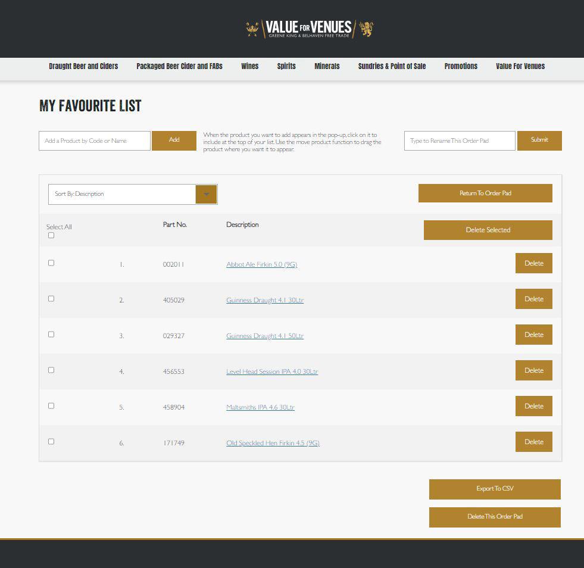
Task: Check the Guinness Draught 50Ltr row checkbox
Action: (51, 335)
